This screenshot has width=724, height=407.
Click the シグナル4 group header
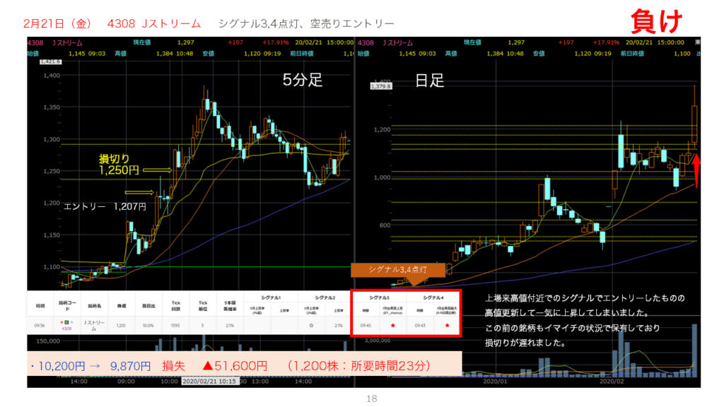433,297
